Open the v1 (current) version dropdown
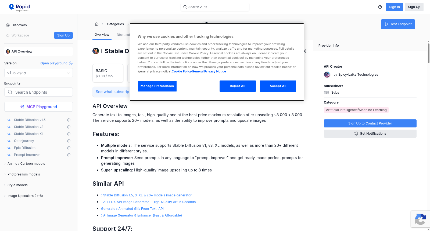Screen dimensions: 430x231 38,73
